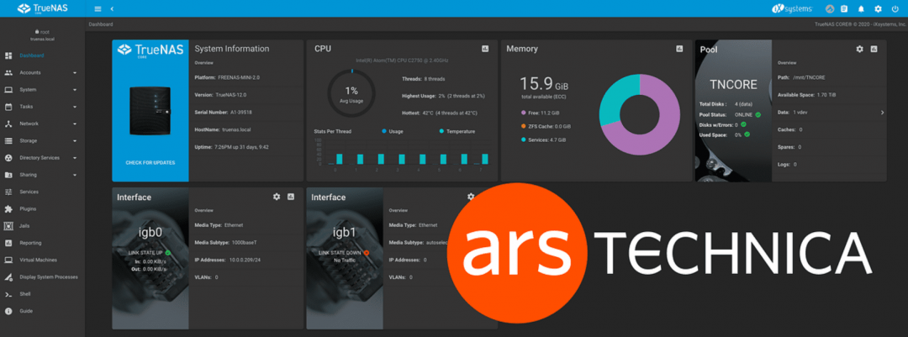Click the Reporting chart sidebar icon

pos(8,243)
